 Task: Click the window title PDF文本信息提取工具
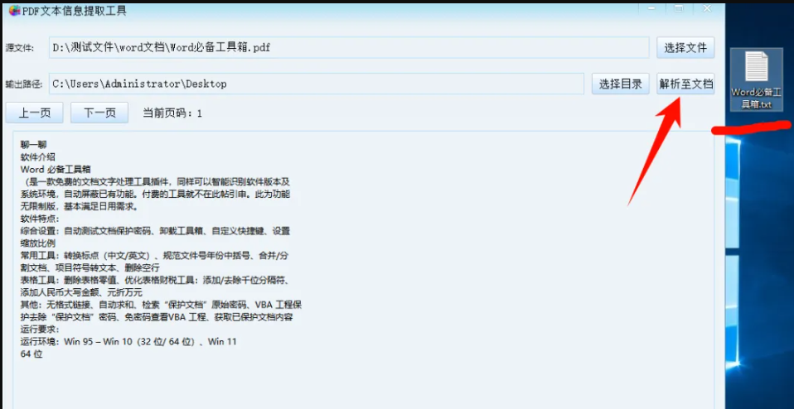[x=74, y=11]
